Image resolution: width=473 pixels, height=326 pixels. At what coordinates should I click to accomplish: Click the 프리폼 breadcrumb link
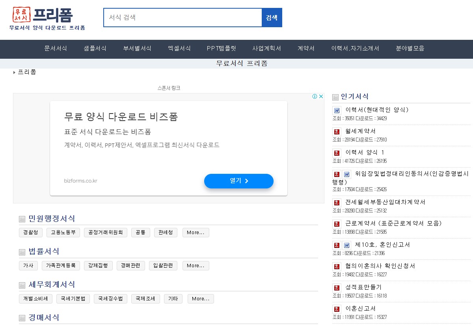pyautogui.click(x=27, y=72)
